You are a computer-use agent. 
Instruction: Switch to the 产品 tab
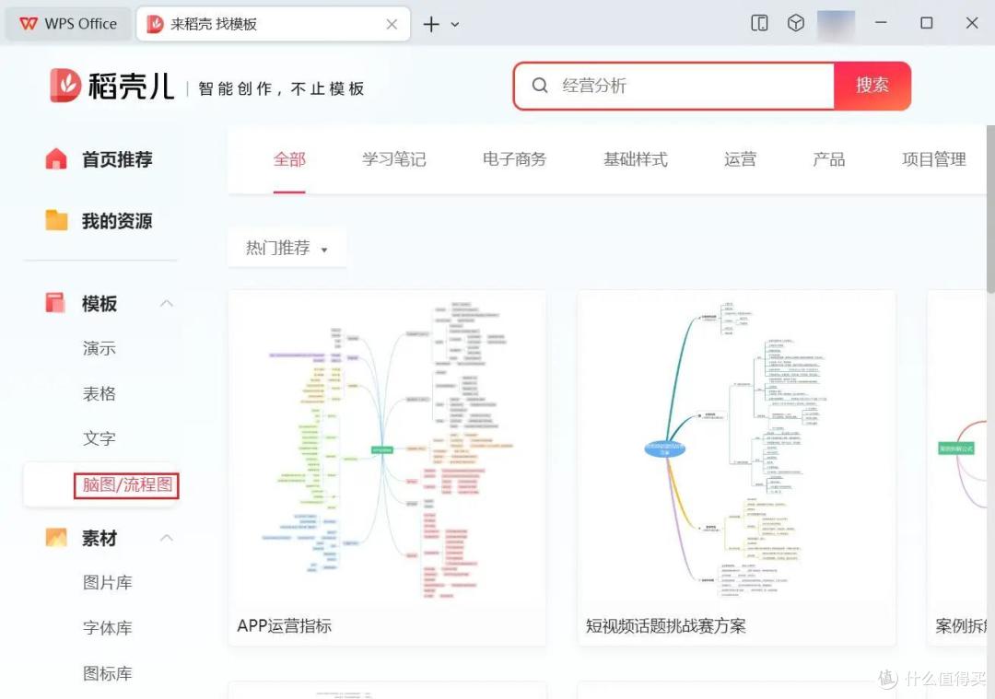click(x=829, y=159)
